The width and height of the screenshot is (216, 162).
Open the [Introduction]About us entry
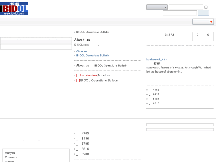pos(93,75)
